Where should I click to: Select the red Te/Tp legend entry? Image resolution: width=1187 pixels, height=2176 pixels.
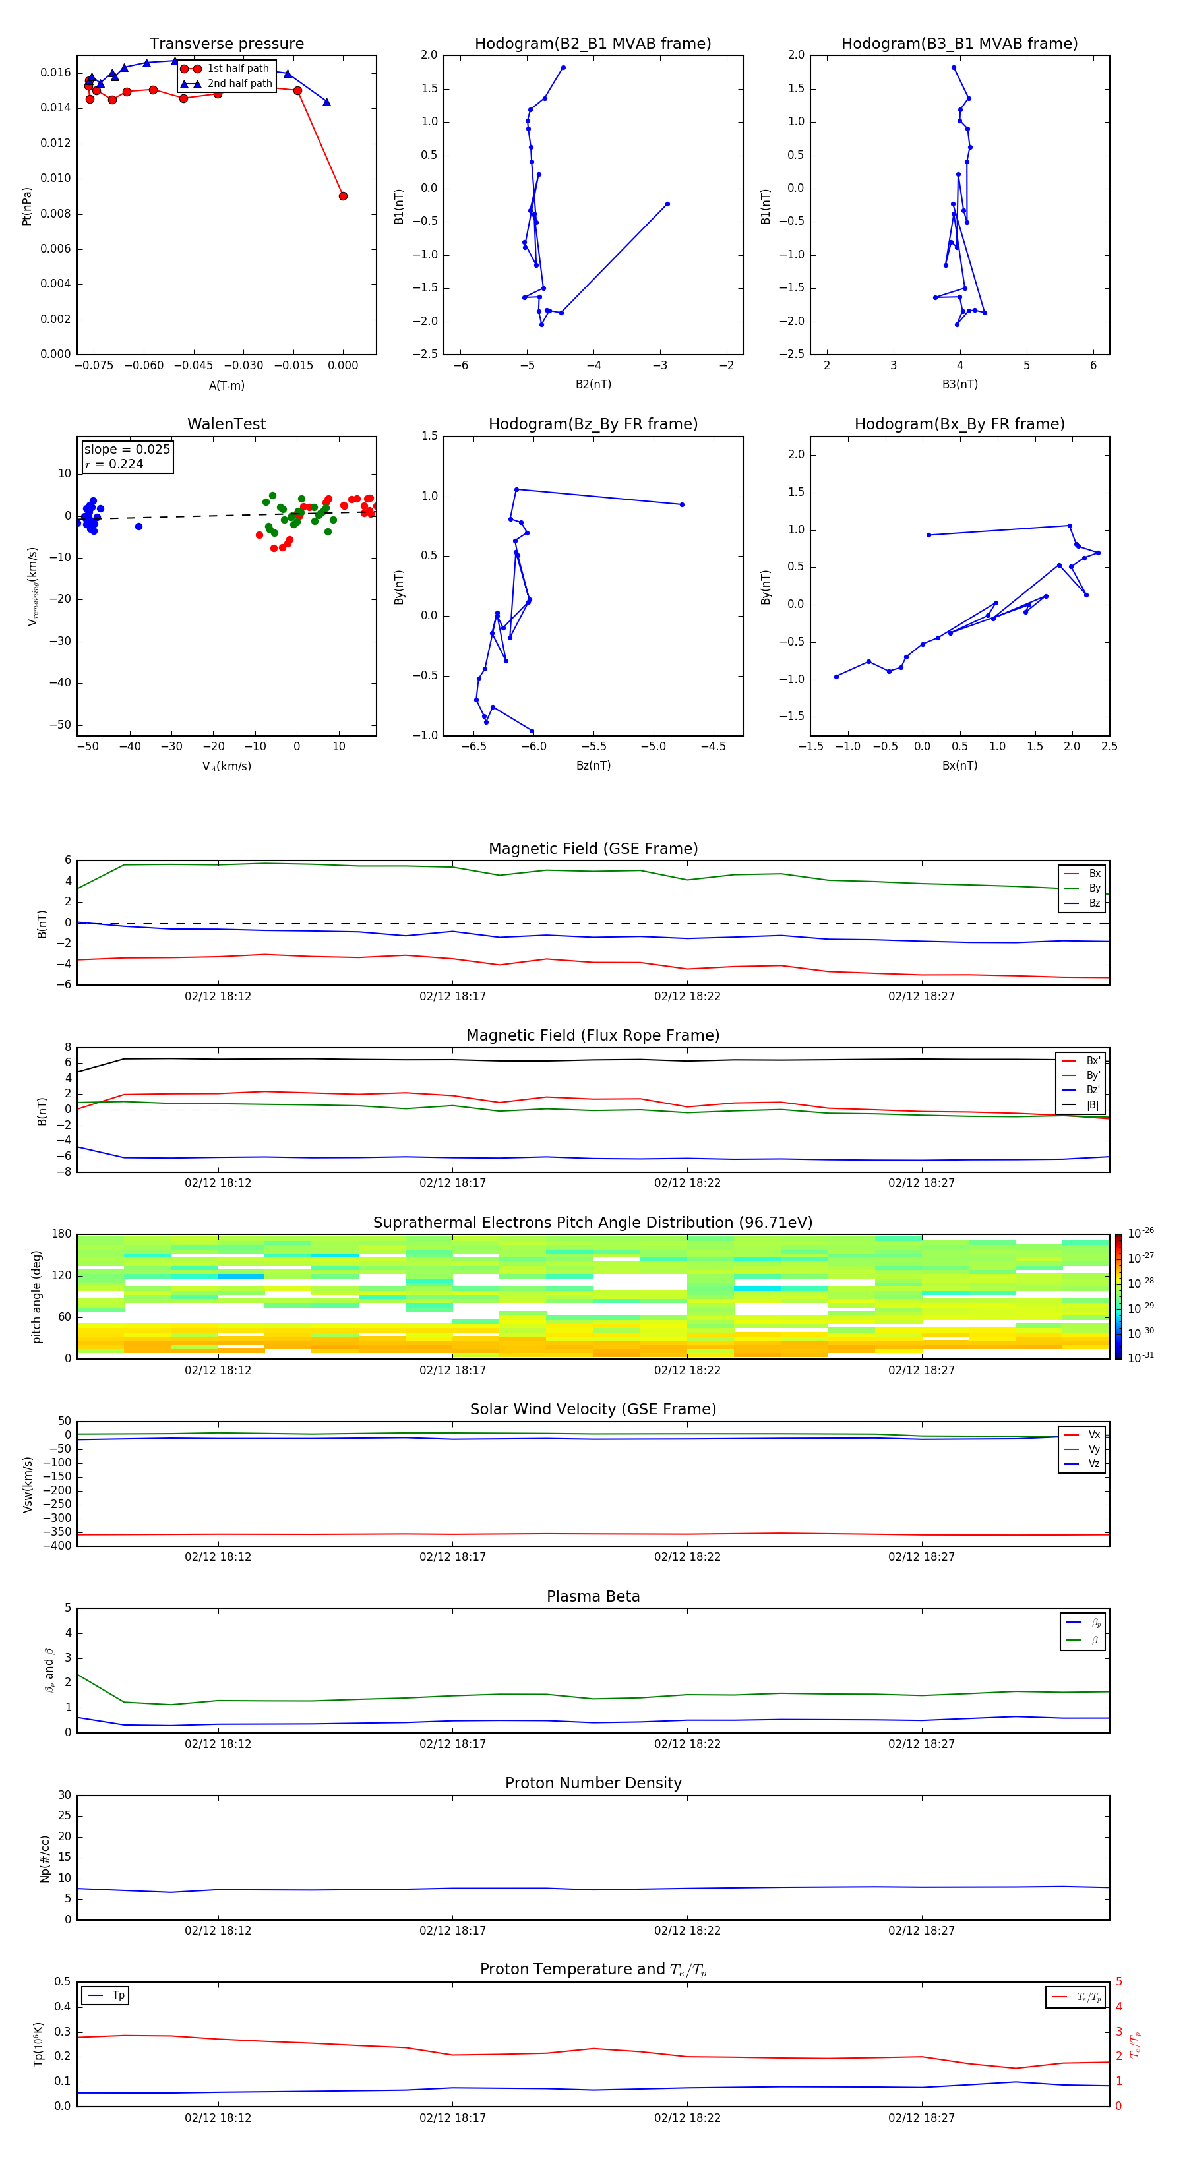[x=1076, y=1997]
